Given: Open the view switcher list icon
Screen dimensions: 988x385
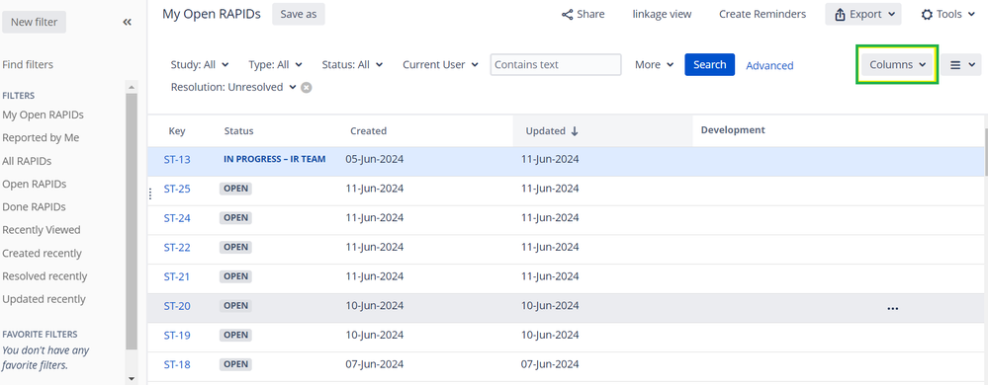Looking at the screenshot, I should (961, 64).
